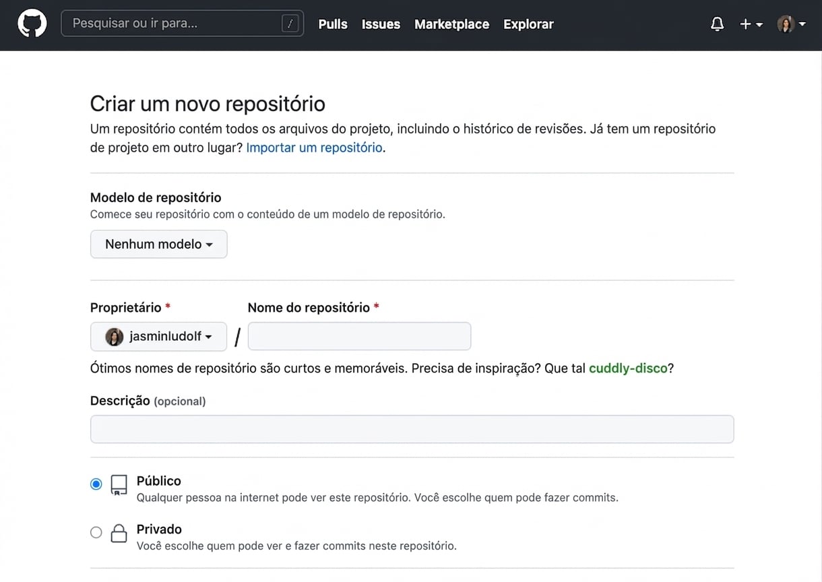Follow the 'Importar um repositório' link

click(x=314, y=148)
